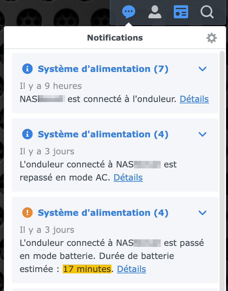Image resolution: width=228 pixels, height=291 pixels.
Task: Click the Notifications panel title
Action: pyautogui.click(x=115, y=38)
